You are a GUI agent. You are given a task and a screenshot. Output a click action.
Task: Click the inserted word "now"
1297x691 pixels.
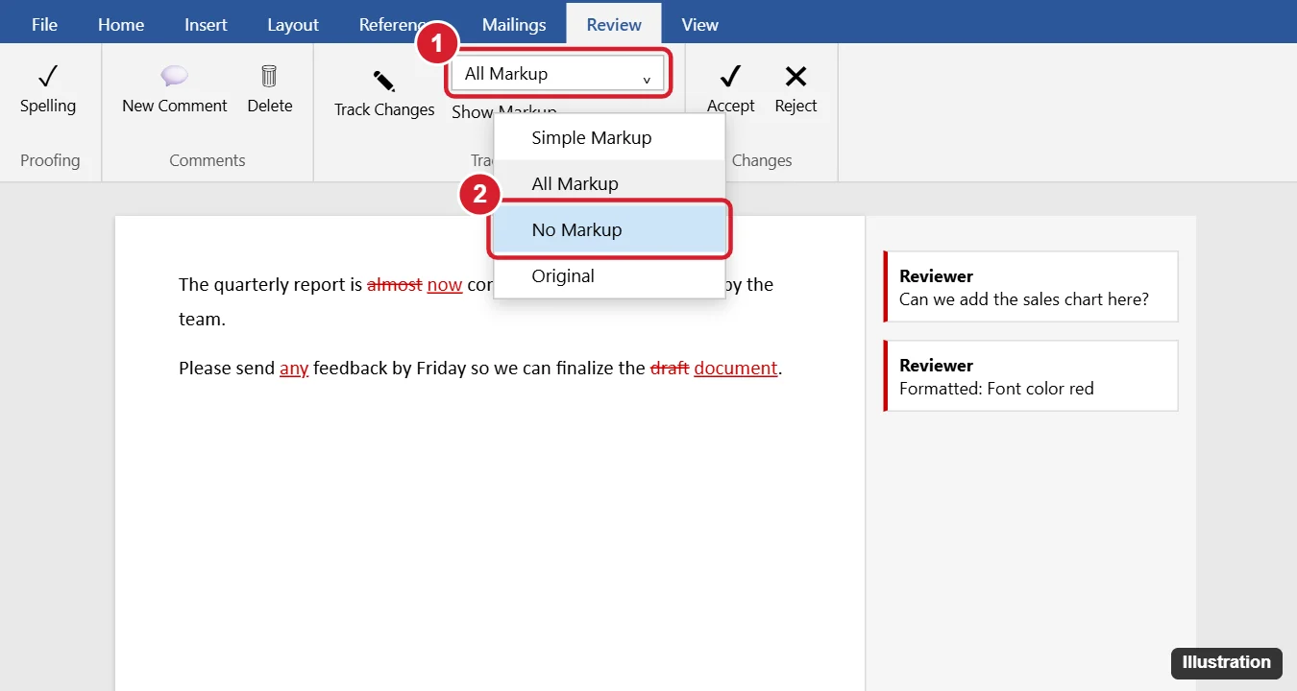(x=445, y=285)
